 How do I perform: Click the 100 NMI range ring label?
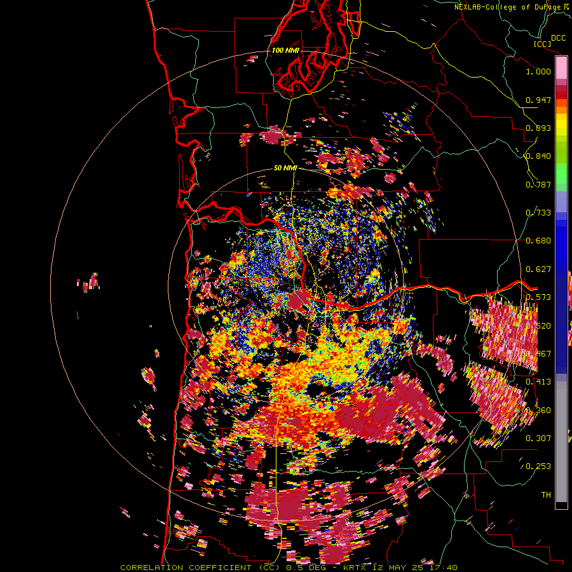click(x=285, y=50)
